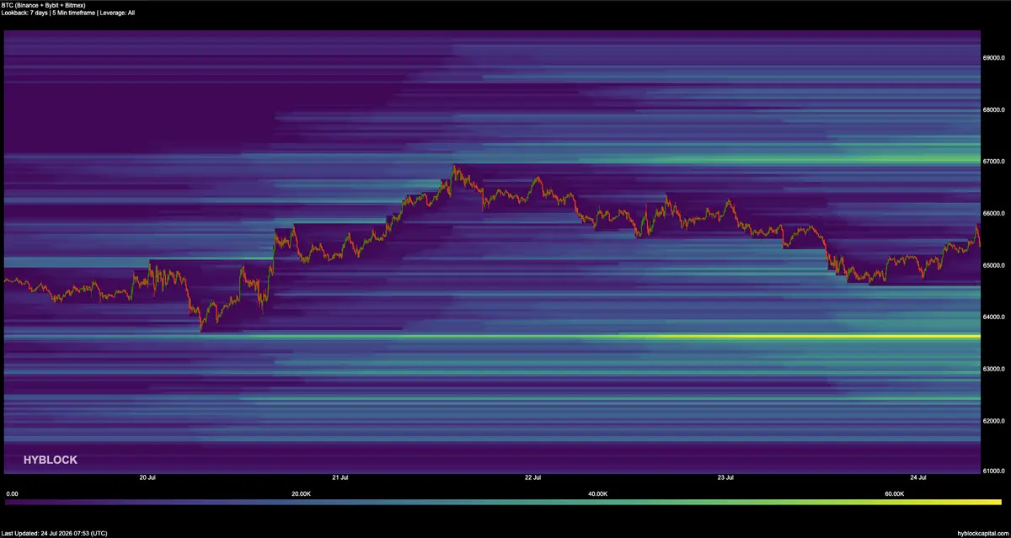This screenshot has width=1011, height=538.
Task: Click the 60.00K color scale label
Action: click(x=895, y=494)
